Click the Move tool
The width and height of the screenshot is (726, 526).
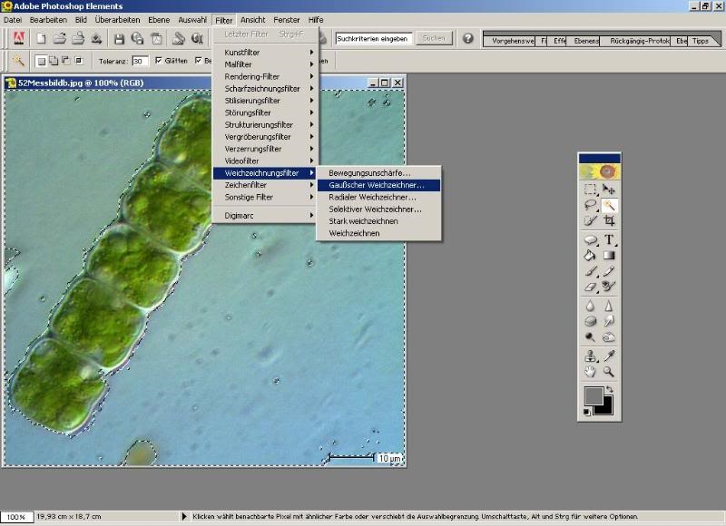coord(609,189)
